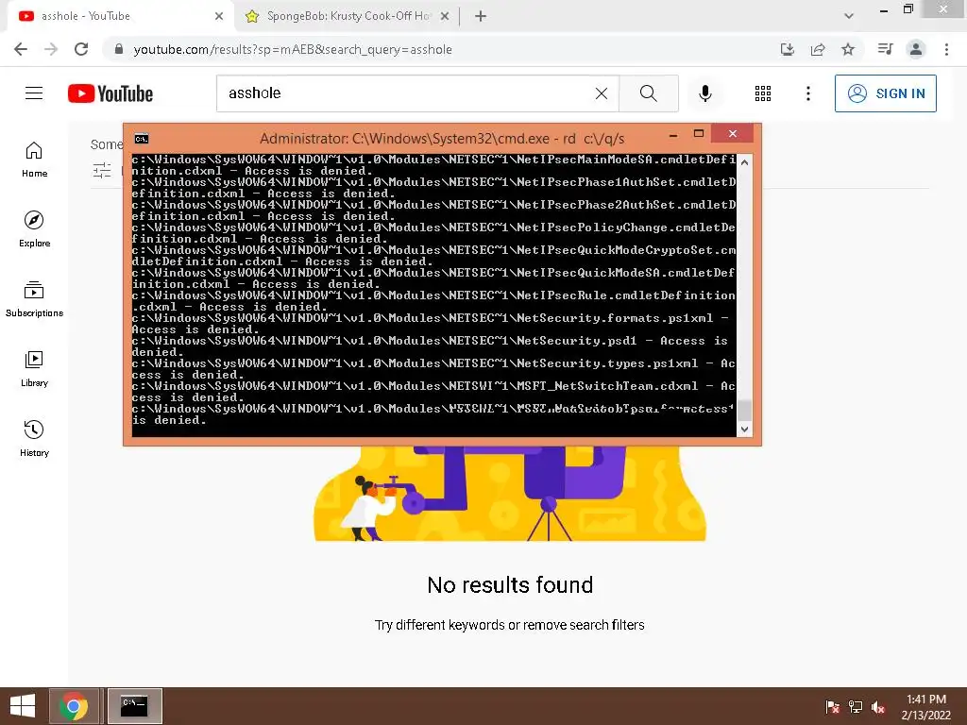Open the media controls icon
The image size is (967, 725).
[885, 49]
